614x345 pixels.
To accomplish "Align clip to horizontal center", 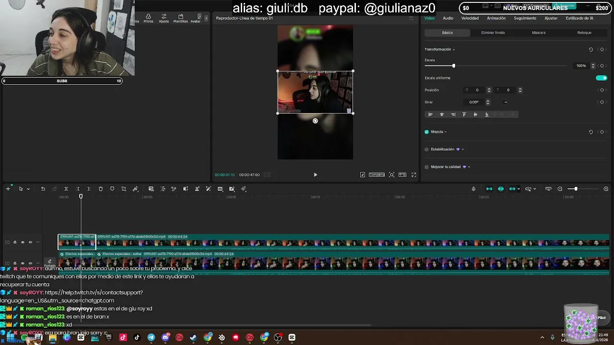I will 442,115.
